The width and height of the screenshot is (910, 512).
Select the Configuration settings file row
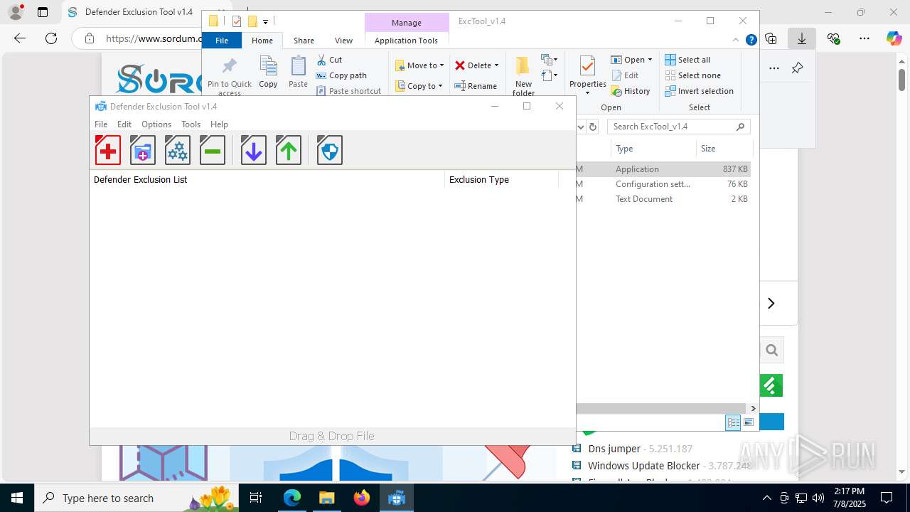point(663,184)
